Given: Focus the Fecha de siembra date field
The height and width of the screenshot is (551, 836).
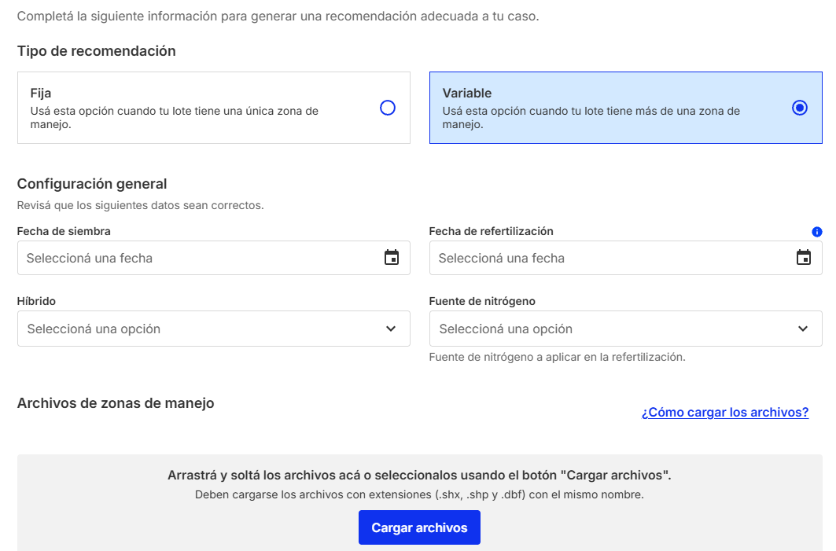Looking at the screenshot, I should (214, 258).
